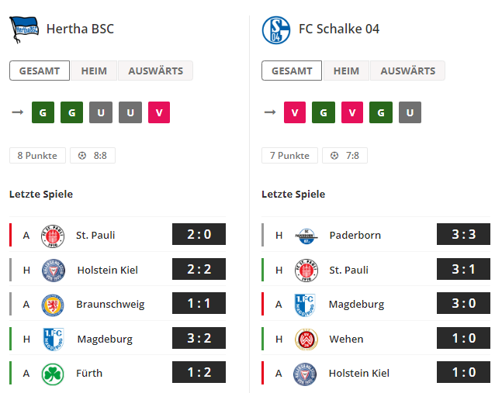The image size is (502, 393).
Task: Click Hertha's pink V form badge
Action: 159,112
